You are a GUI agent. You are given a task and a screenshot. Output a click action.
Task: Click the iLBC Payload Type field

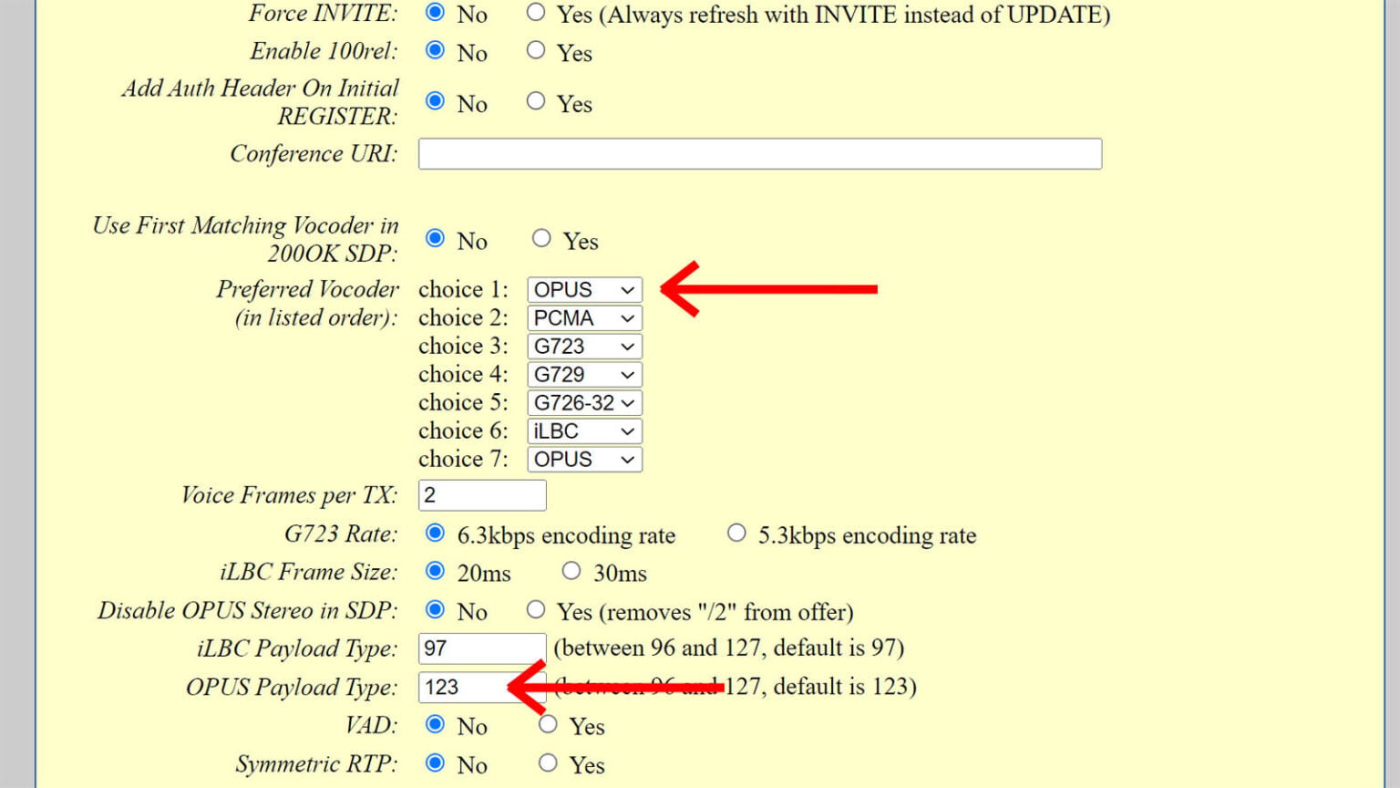(481, 648)
